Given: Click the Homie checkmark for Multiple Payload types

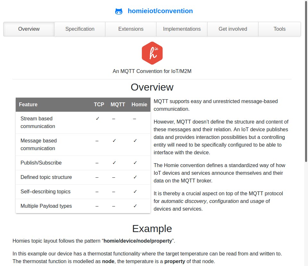Looking at the screenshot, I should (135, 206).
